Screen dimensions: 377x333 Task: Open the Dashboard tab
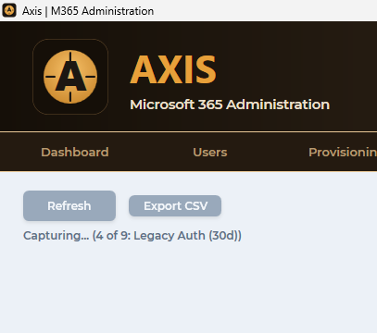click(x=75, y=153)
